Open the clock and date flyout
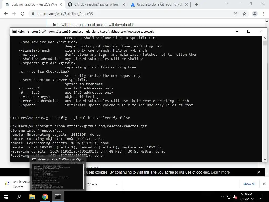 coord(247,197)
